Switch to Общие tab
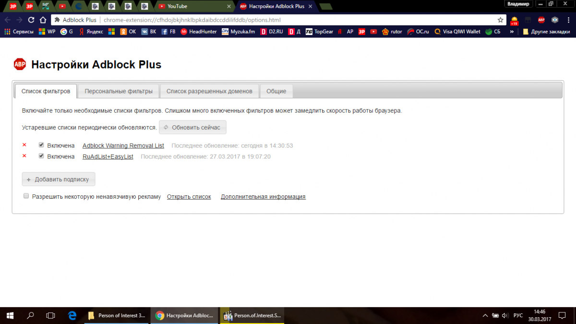Image resolution: width=576 pixels, height=324 pixels. pos(276,91)
